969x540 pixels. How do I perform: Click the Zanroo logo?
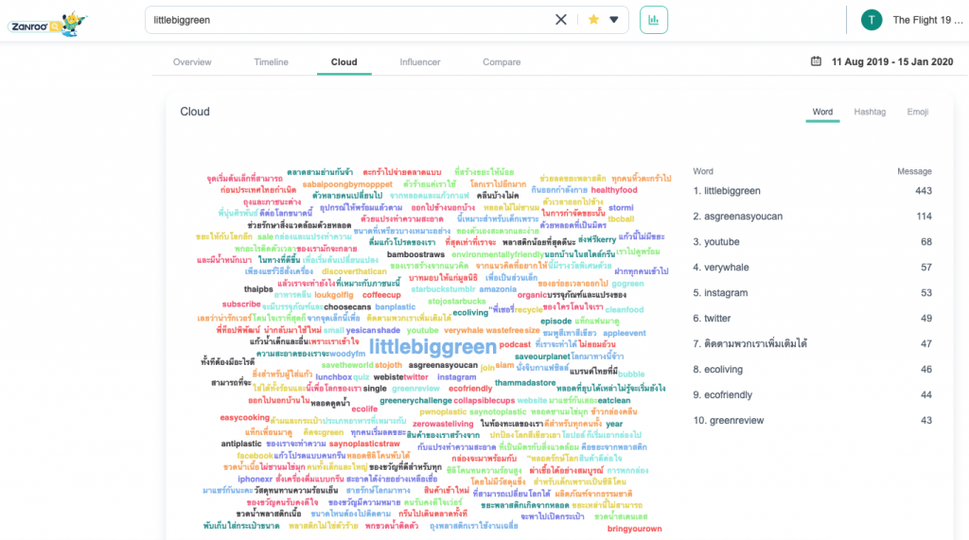(x=47, y=22)
